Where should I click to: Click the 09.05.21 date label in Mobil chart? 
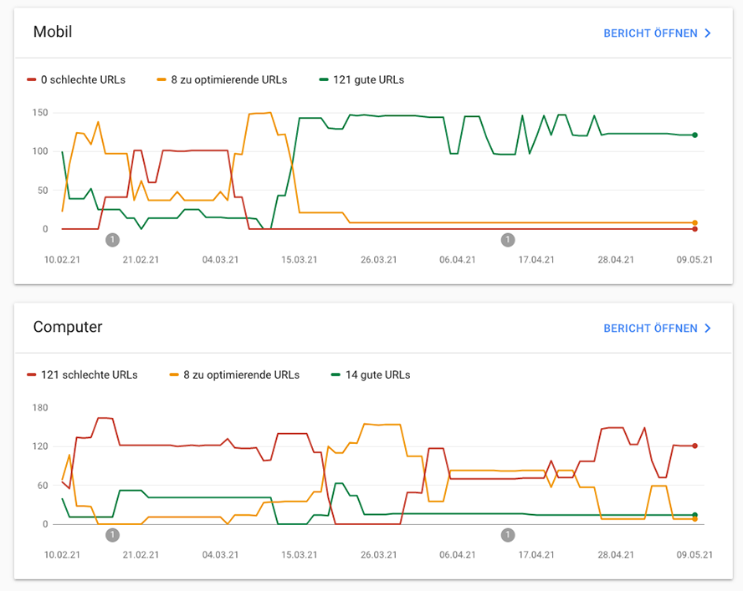click(x=694, y=259)
